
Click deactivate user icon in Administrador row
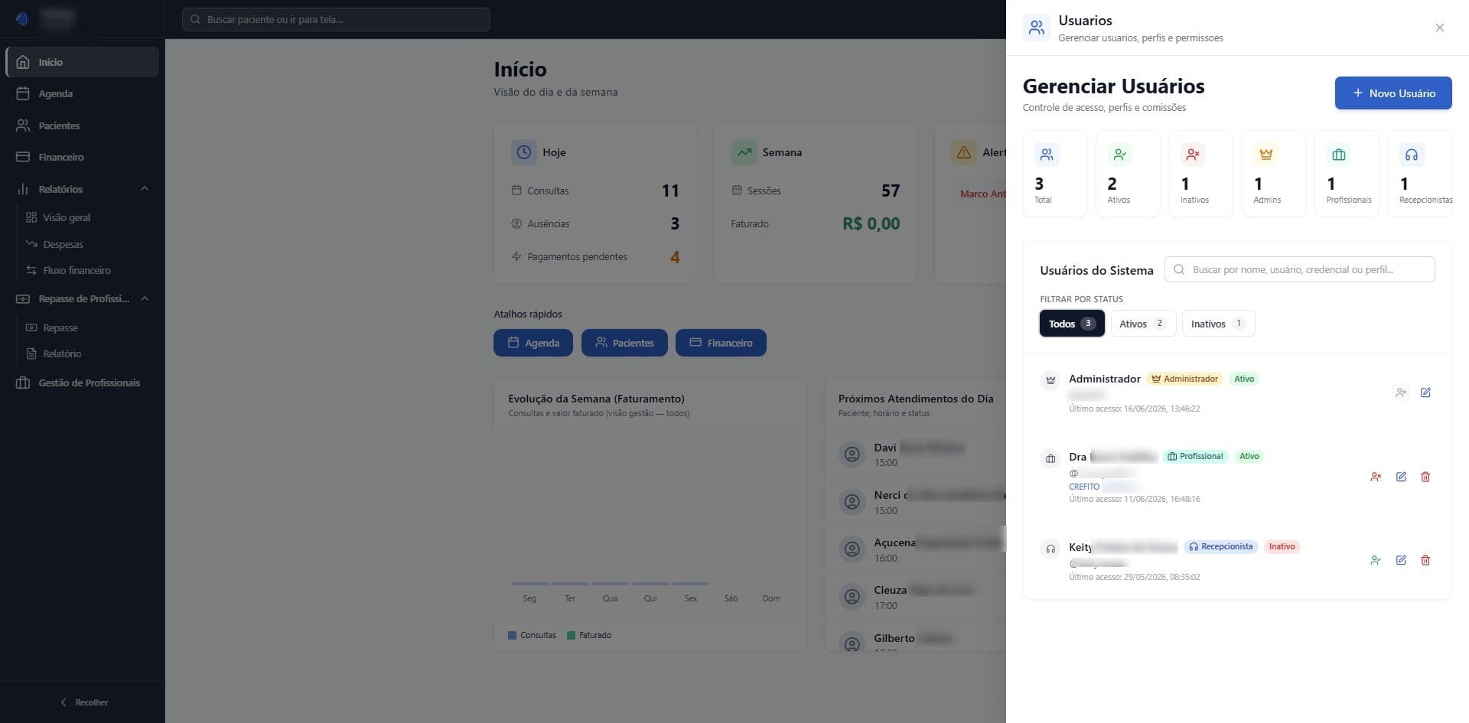click(1401, 392)
